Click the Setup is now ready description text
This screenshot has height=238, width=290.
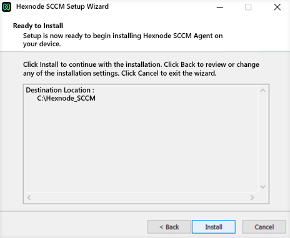tap(122, 40)
